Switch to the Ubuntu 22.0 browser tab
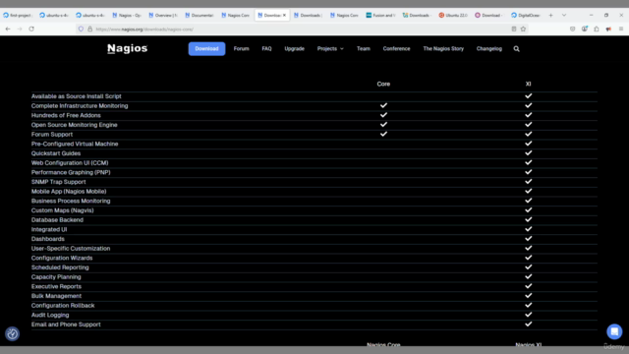This screenshot has height=354, width=629. tap(453, 16)
